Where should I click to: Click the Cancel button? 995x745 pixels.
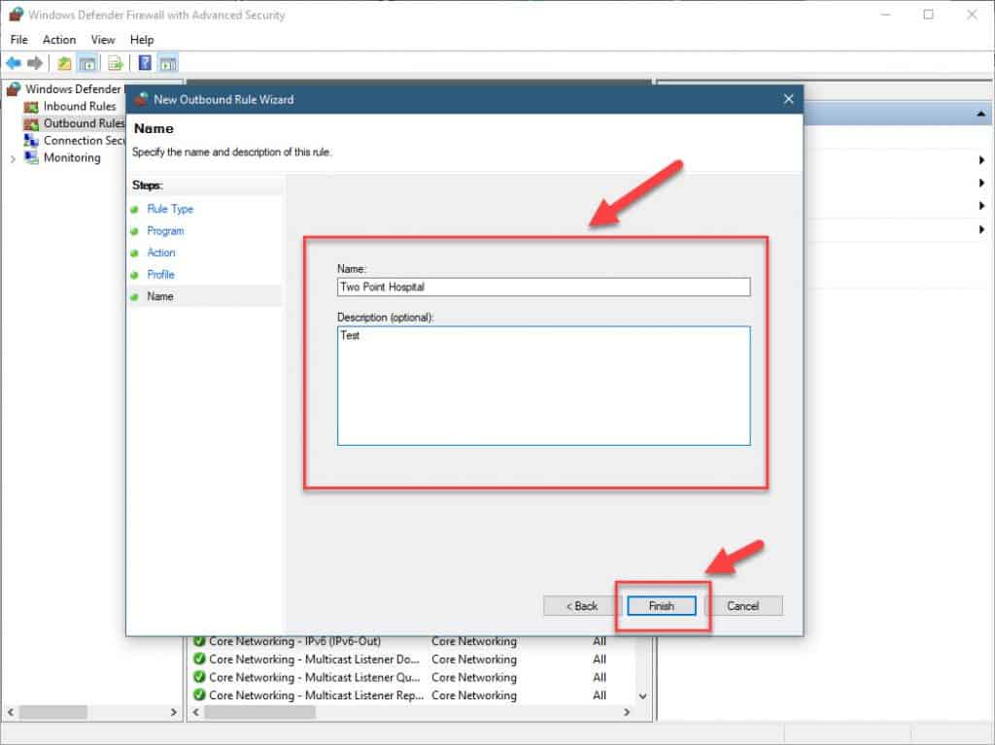(746, 605)
